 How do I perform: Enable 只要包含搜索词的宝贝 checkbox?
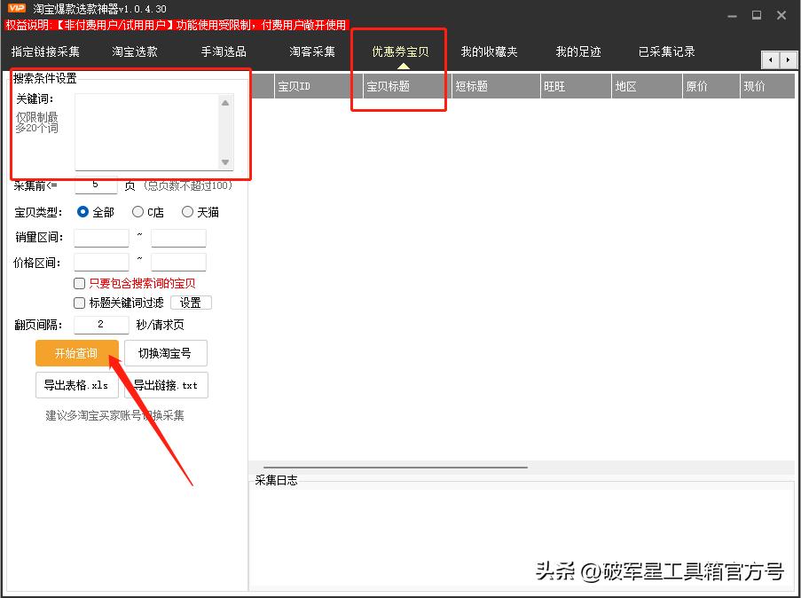(80, 284)
